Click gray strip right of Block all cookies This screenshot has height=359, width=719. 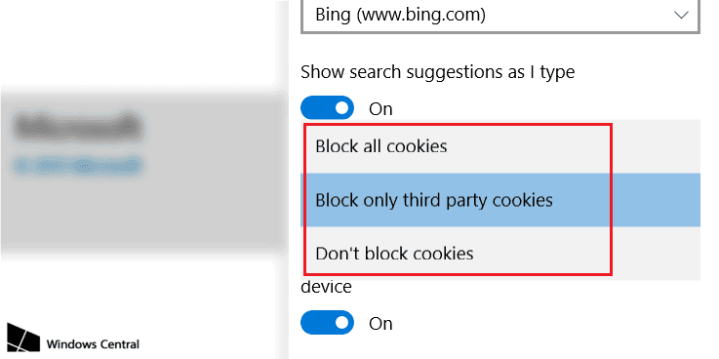click(x=657, y=146)
